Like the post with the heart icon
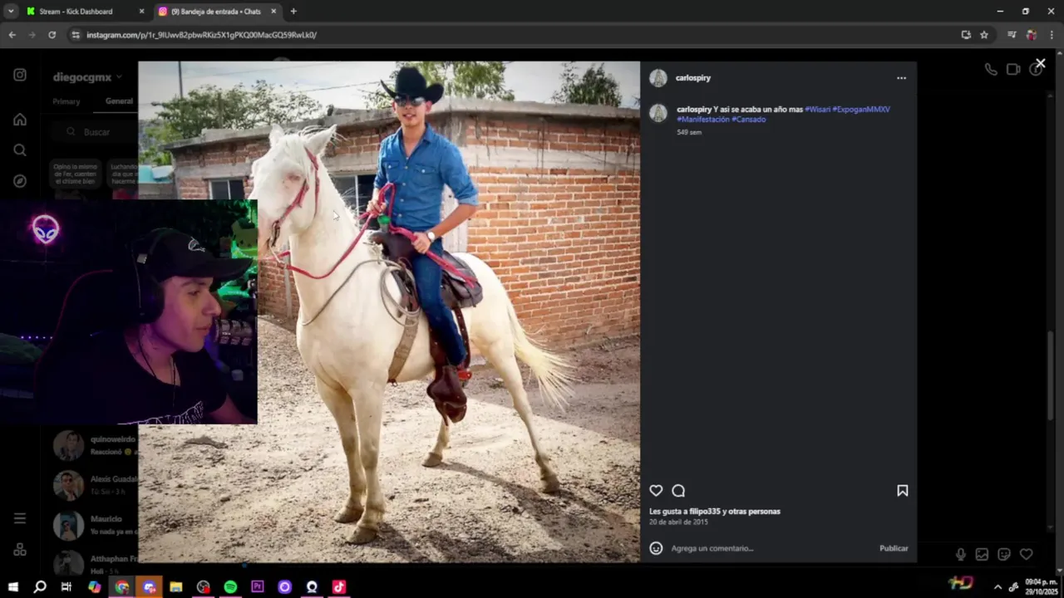Screen dimensions: 1064x598 point(656,491)
